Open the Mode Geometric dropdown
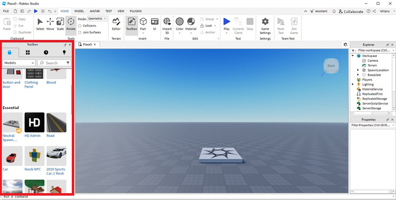396x208 pixels. pyautogui.click(x=98, y=19)
